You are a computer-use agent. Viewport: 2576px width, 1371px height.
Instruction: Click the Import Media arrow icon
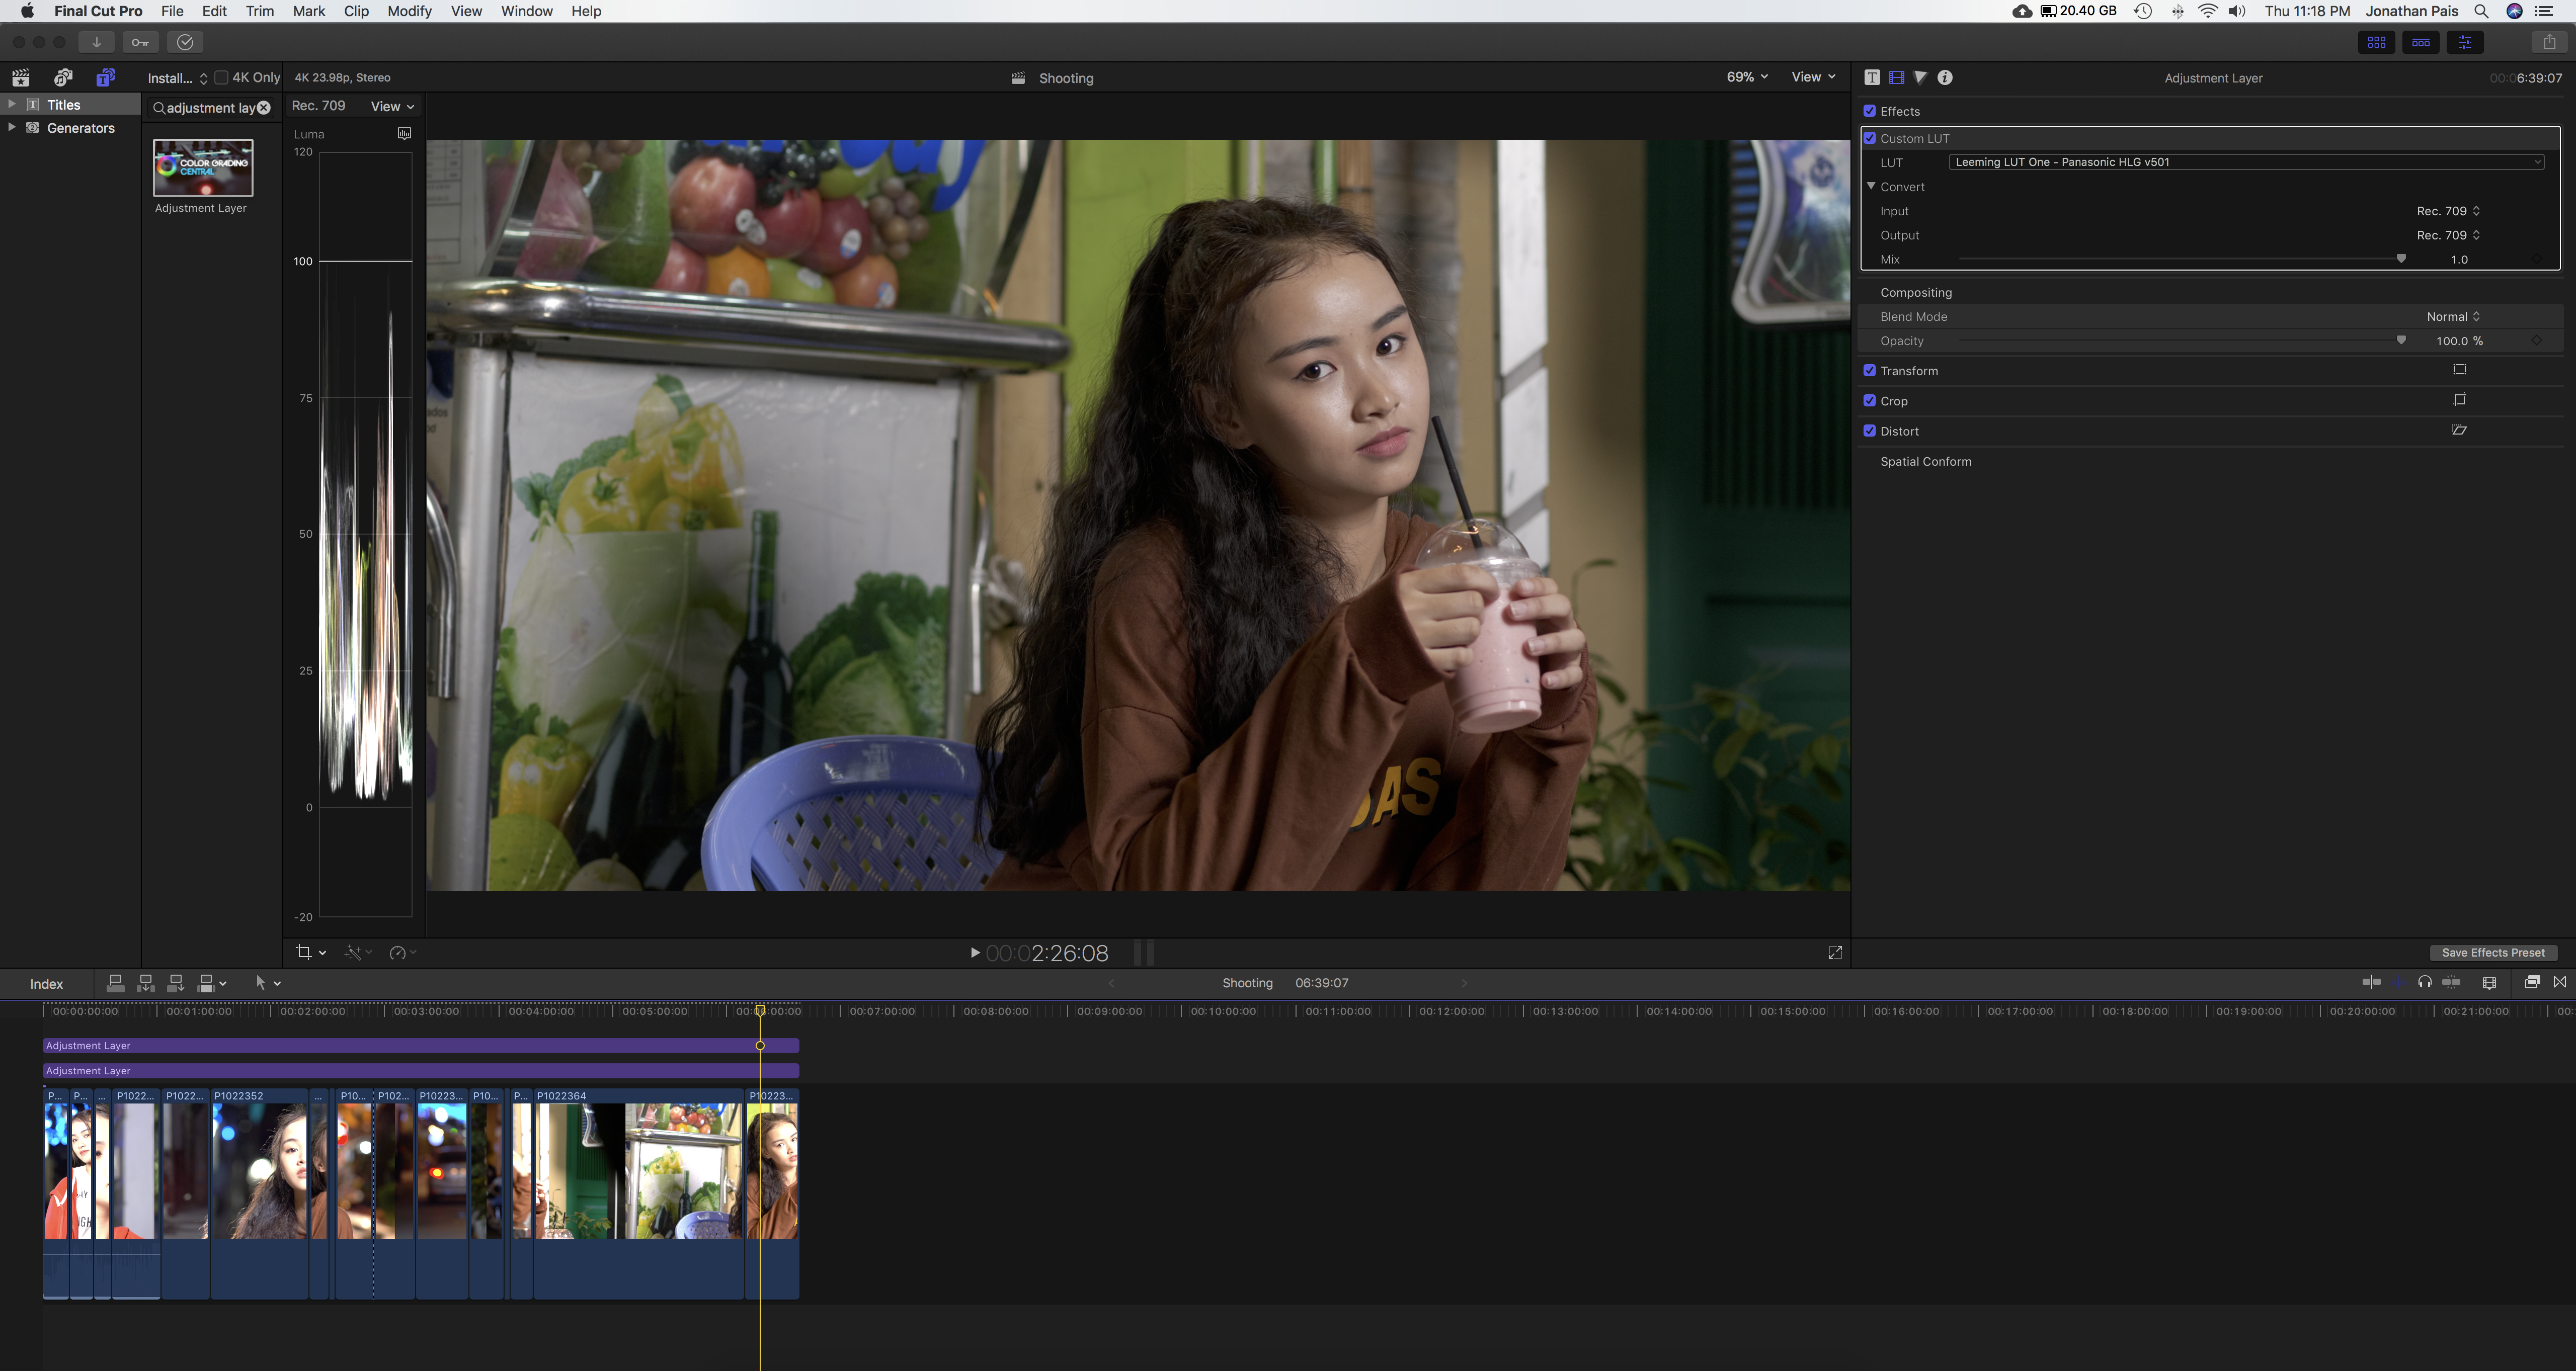(96, 42)
